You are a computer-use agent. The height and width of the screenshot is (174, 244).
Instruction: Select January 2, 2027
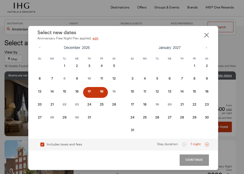point(207,66)
